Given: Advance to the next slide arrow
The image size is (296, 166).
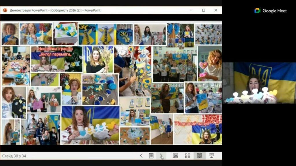Looking at the screenshot, I should coord(161,156).
